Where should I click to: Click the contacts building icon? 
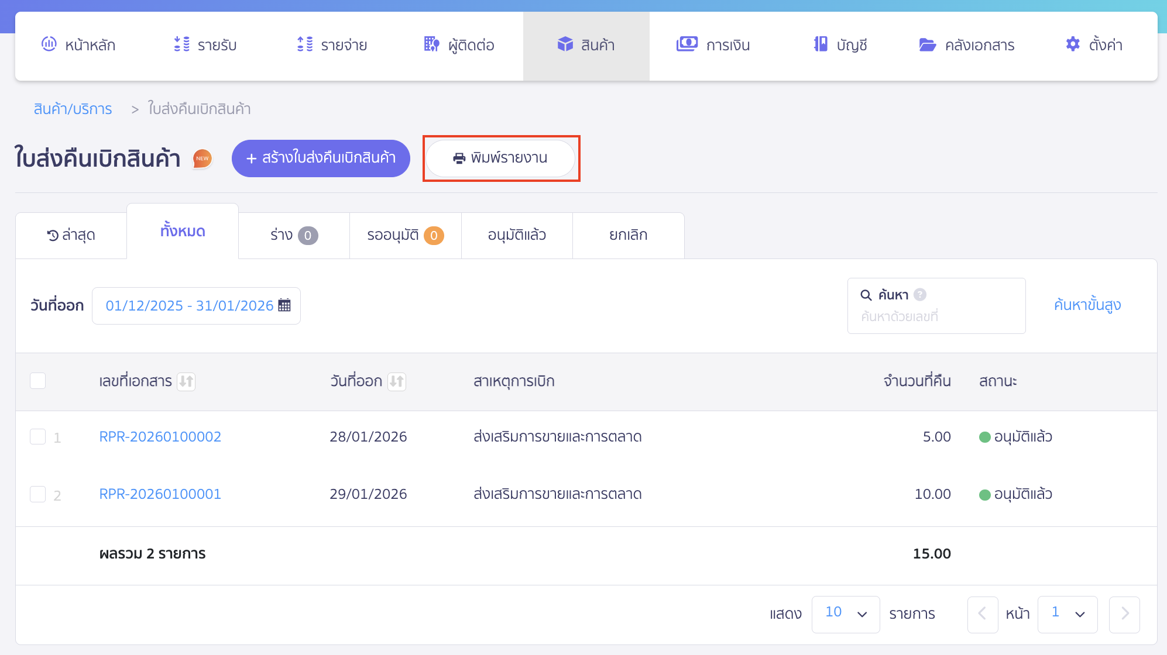[431, 44]
